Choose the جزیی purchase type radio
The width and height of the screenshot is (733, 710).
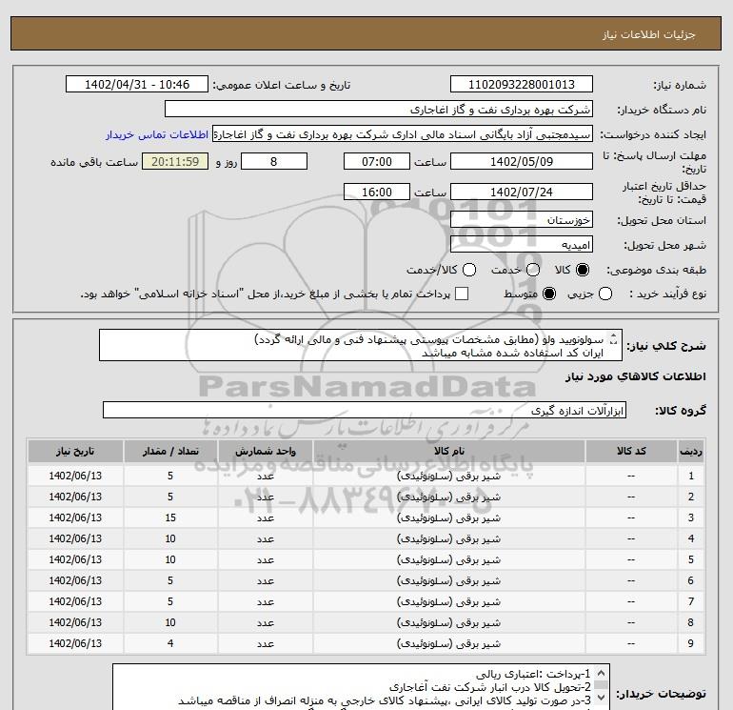click(x=605, y=294)
